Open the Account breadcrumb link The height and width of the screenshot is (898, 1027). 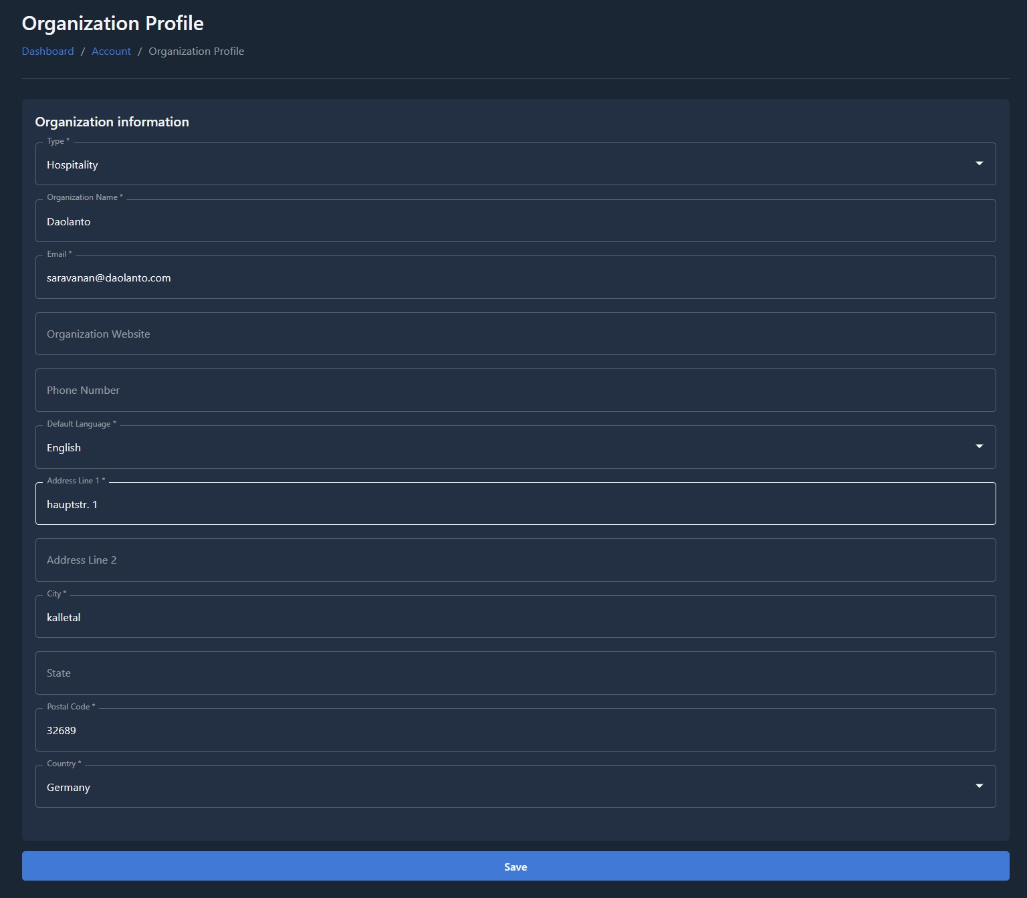click(111, 51)
